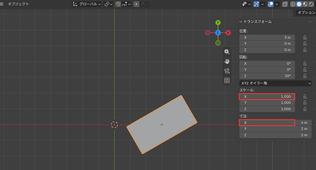316x170 pixels.
Task: Click the pan view hand icon
Action: coord(227,61)
